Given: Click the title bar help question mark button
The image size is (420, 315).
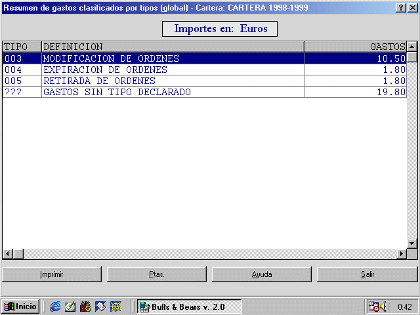Looking at the screenshot, I should [401, 8].
